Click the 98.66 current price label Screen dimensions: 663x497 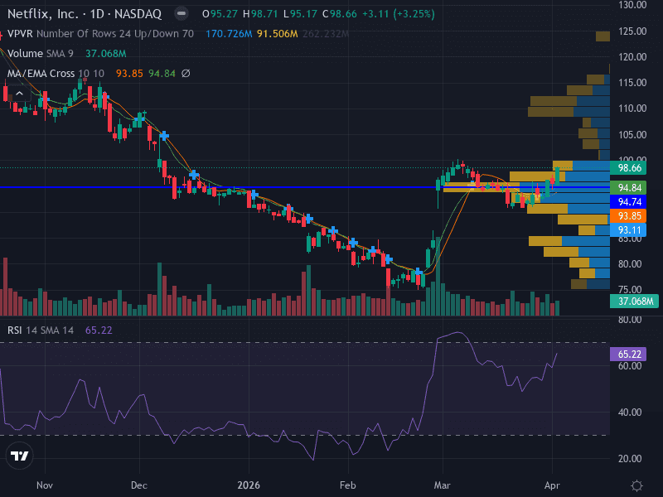tap(629, 168)
